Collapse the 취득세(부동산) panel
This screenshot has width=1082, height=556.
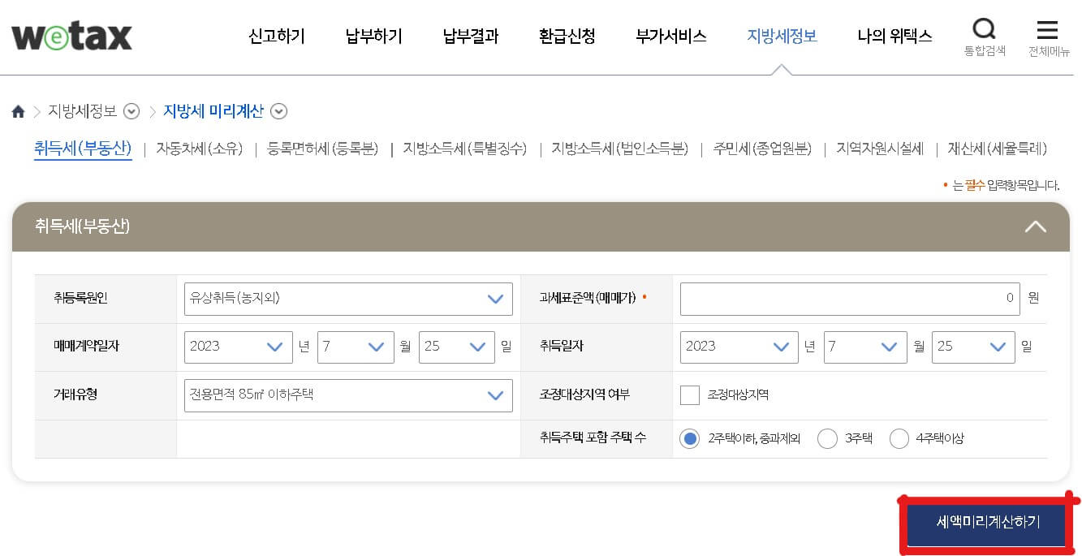(x=1036, y=227)
